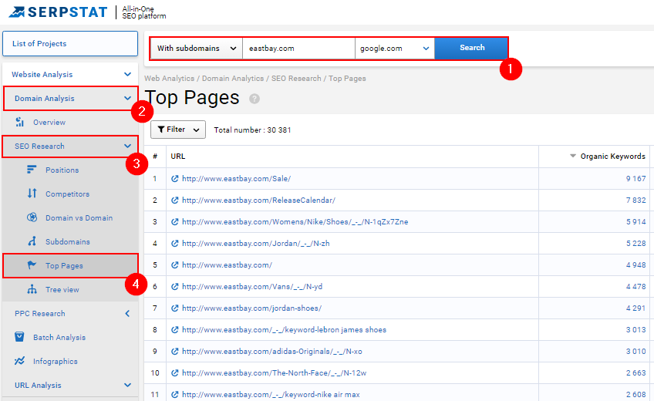This screenshot has height=401, width=654.
Task: Click the Serpstat logo
Action: [58, 12]
